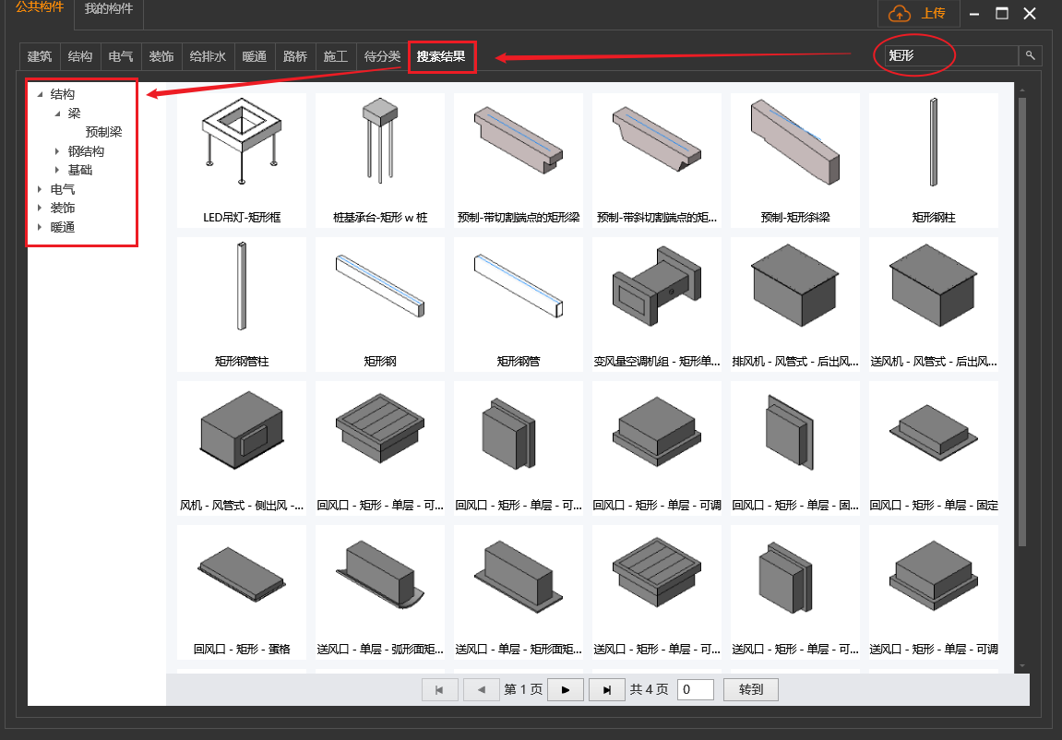The image size is (1062, 740).
Task: Open the 结构 category tab
Action: (x=80, y=56)
